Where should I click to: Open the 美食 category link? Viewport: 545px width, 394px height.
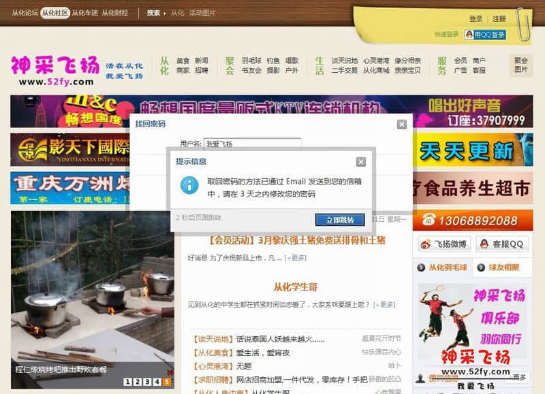click(x=183, y=61)
